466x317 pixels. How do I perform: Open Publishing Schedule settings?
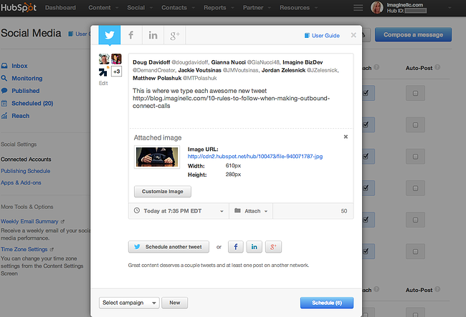coord(26,171)
